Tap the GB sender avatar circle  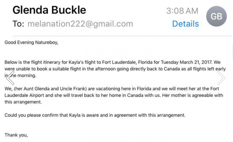216,16
